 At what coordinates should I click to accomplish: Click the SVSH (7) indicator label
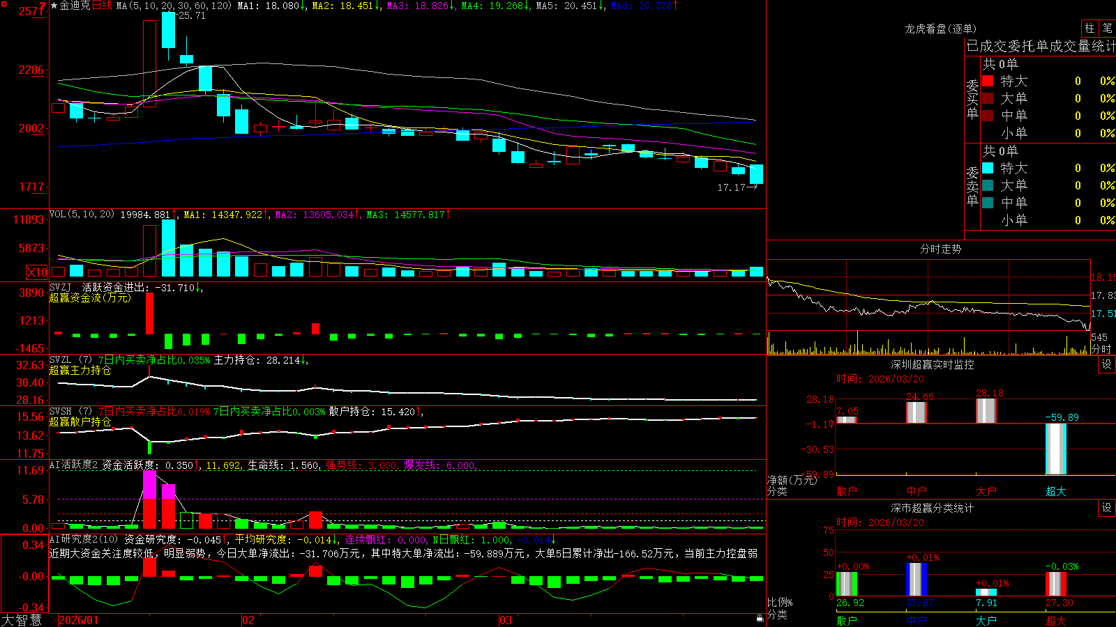click(70, 412)
